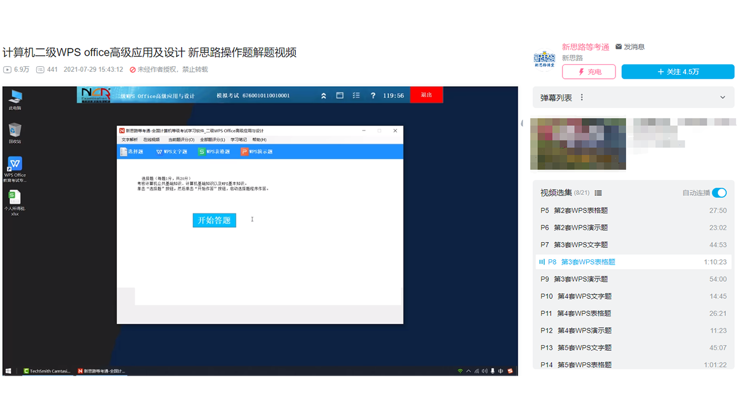Open the help (?) icon on the exam toolbar
This screenshot has width=737, height=414.
(373, 95)
